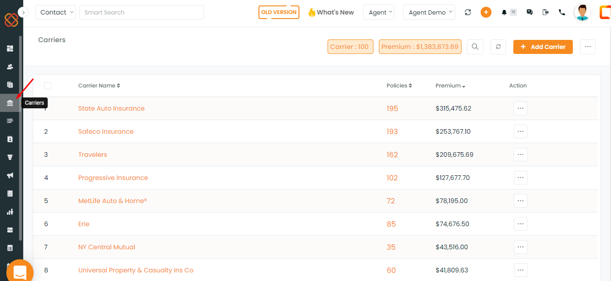Open the Safeco Insurance carrier link
This screenshot has width=611, height=281.
pos(106,131)
